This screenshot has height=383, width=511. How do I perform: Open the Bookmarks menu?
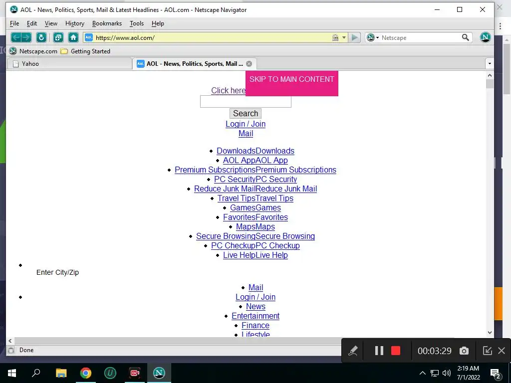tap(107, 23)
